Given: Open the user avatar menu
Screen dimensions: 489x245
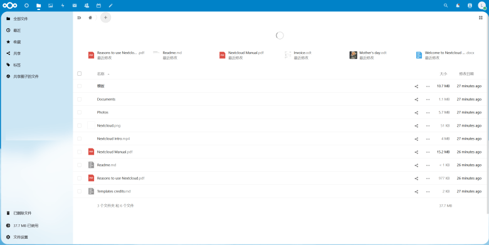Looking at the screenshot, I should click(x=482, y=5).
